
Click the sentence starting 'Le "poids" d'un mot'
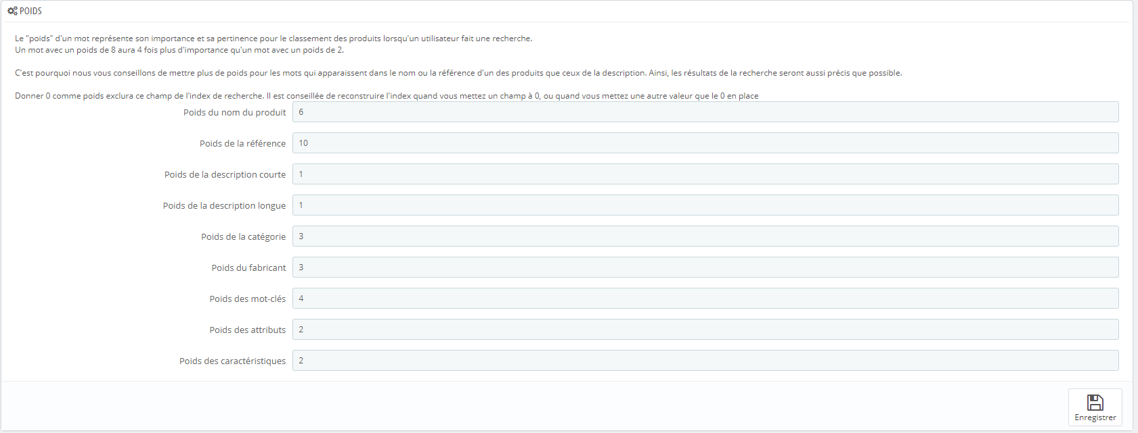pos(273,39)
